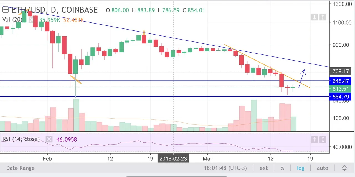355x177 pixels.
Task: Toggle the log scale option
Action: pyautogui.click(x=300, y=168)
